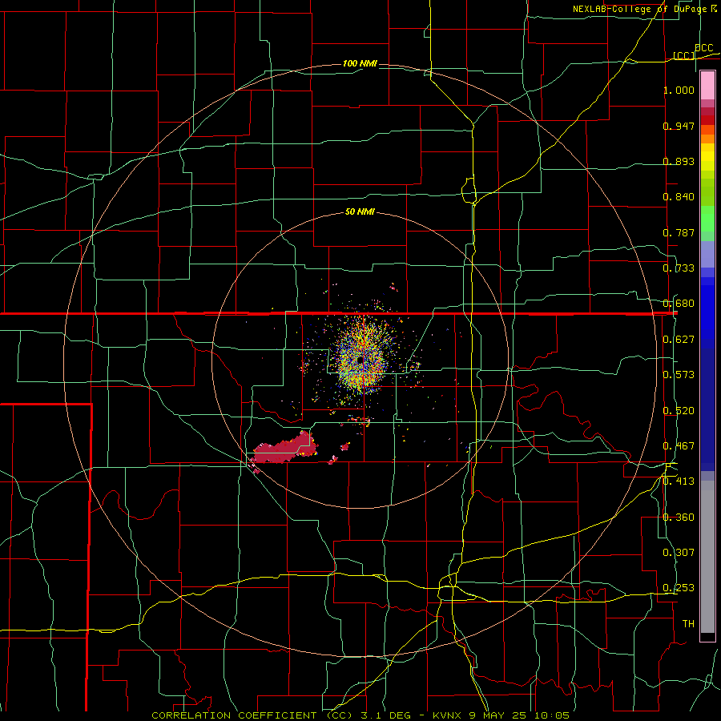Click the DCC label above color scale
Screen dimensions: 721x721
click(704, 47)
